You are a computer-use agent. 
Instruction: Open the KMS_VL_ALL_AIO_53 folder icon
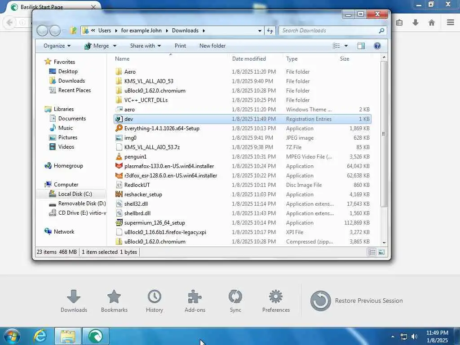(x=119, y=81)
